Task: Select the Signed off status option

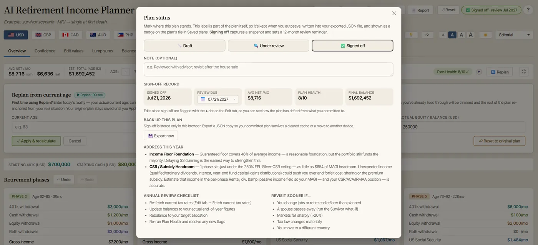Action: [352, 46]
